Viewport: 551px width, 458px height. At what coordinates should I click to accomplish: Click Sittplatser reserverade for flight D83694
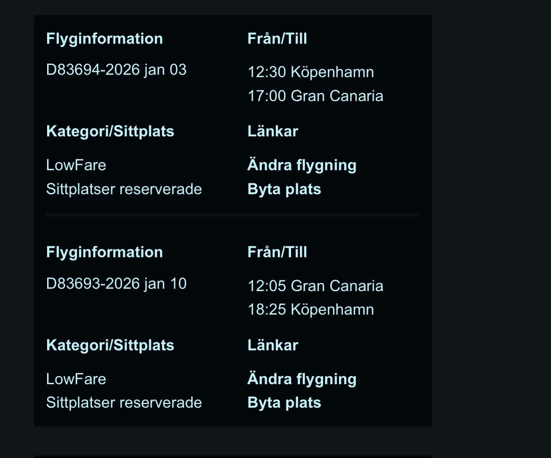[x=124, y=189]
